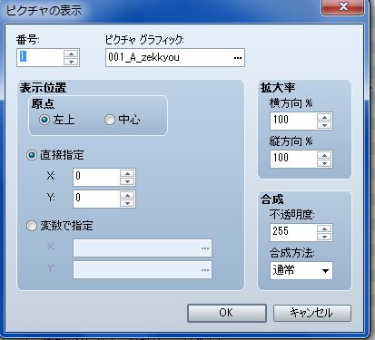Choose the 直接指定 position option

[32, 155]
